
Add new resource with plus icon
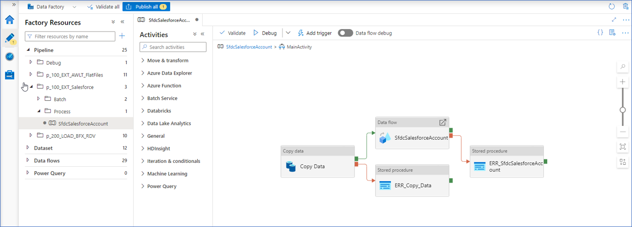pyautogui.click(x=122, y=36)
